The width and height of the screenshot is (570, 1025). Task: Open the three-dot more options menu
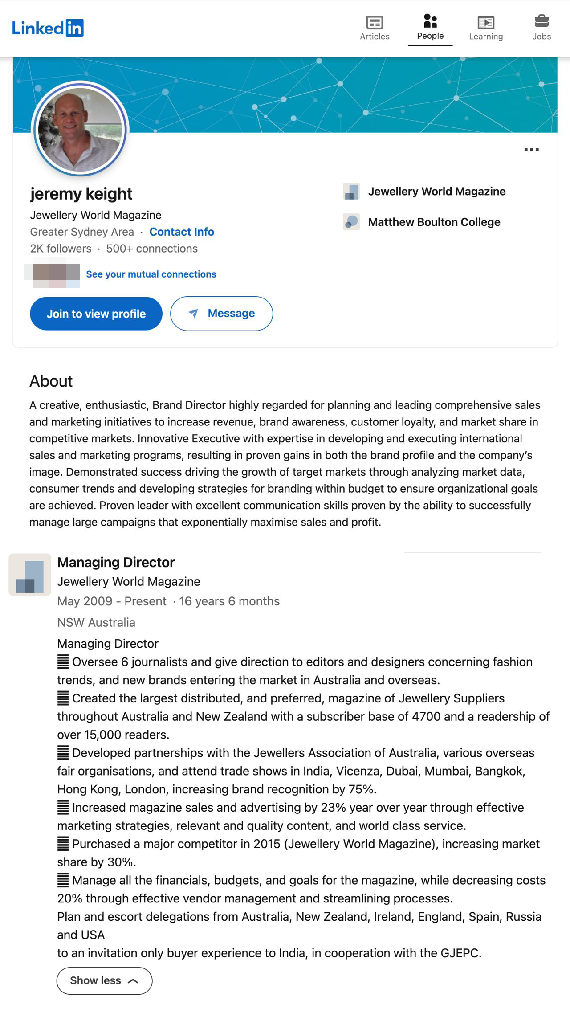[532, 149]
